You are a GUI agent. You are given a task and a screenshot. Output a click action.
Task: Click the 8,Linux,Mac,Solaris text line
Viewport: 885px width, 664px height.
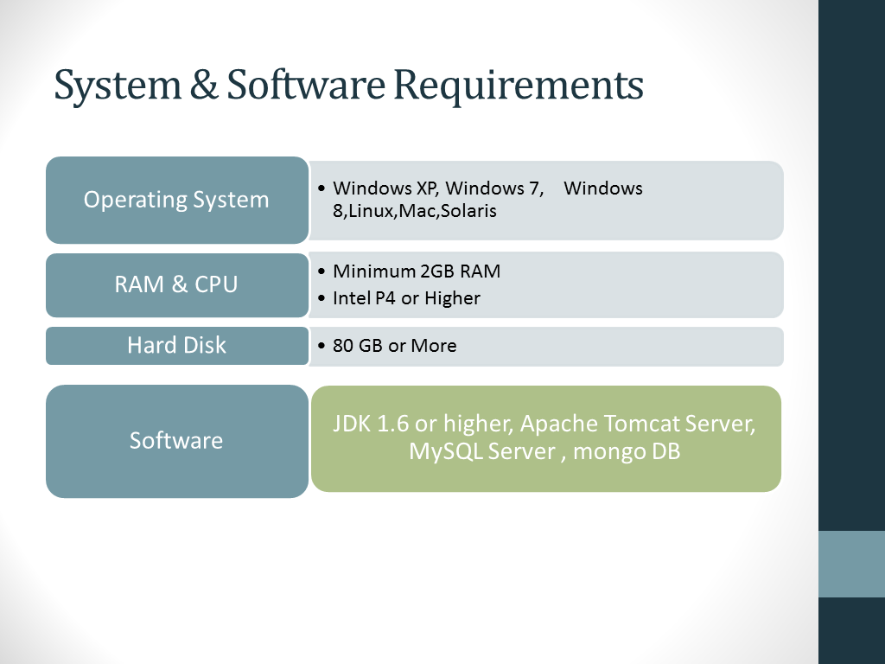(415, 211)
